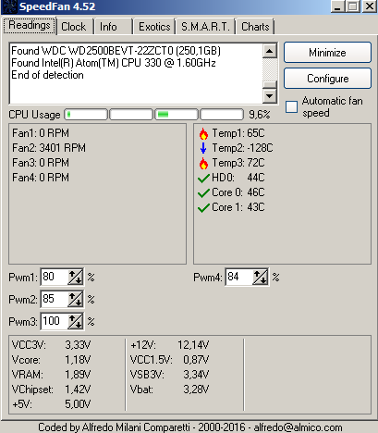Click the green checkmark next to HD0
The image size is (378, 433).
(x=203, y=179)
